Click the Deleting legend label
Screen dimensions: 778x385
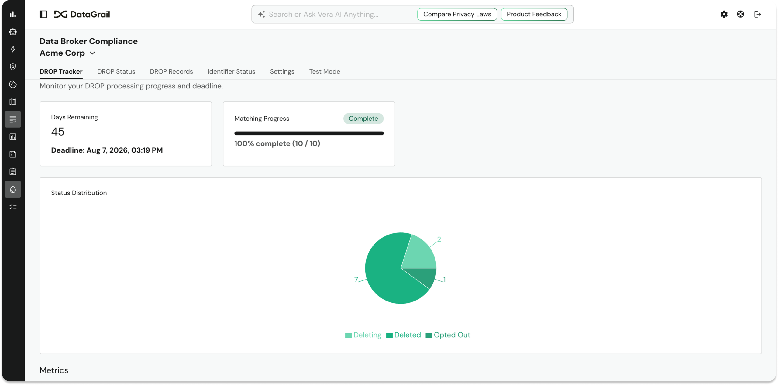[367, 335]
